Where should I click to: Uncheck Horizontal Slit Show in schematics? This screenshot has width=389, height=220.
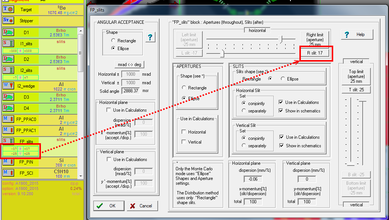click(281, 111)
